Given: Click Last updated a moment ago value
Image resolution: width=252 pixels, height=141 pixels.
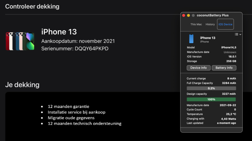Looking at the screenshot, I should (226, 123).
